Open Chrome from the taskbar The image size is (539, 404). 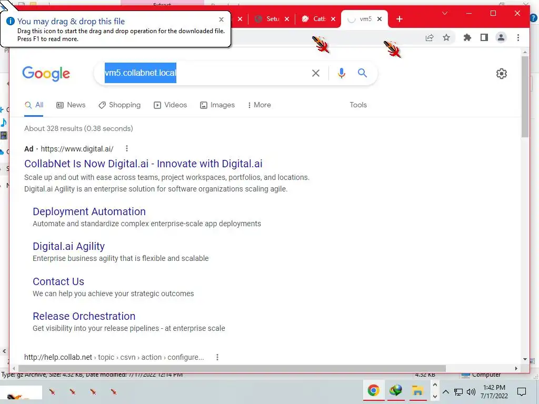(374, 391)
